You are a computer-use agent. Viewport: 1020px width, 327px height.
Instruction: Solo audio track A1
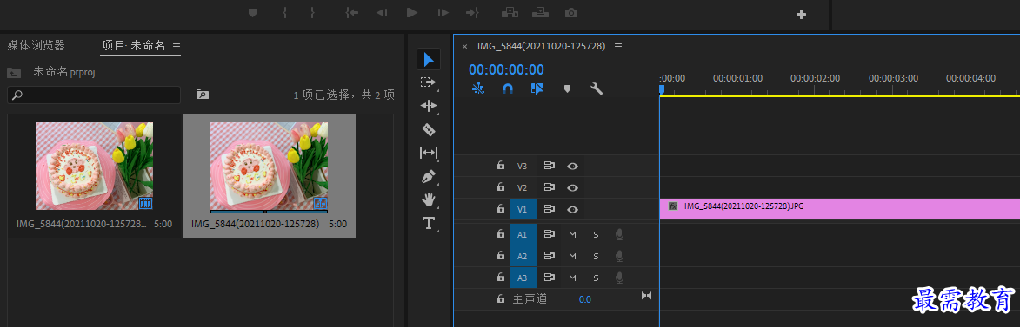coord(596,234)
